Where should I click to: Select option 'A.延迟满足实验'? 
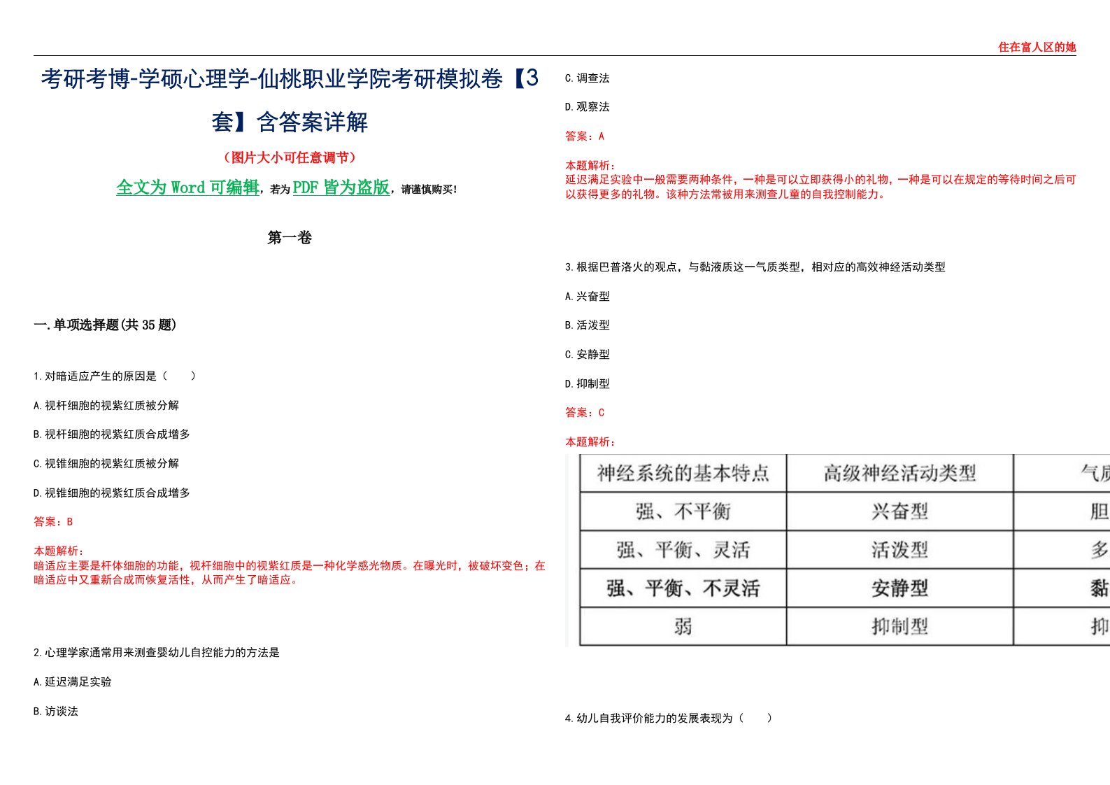(x=73, y=682)
